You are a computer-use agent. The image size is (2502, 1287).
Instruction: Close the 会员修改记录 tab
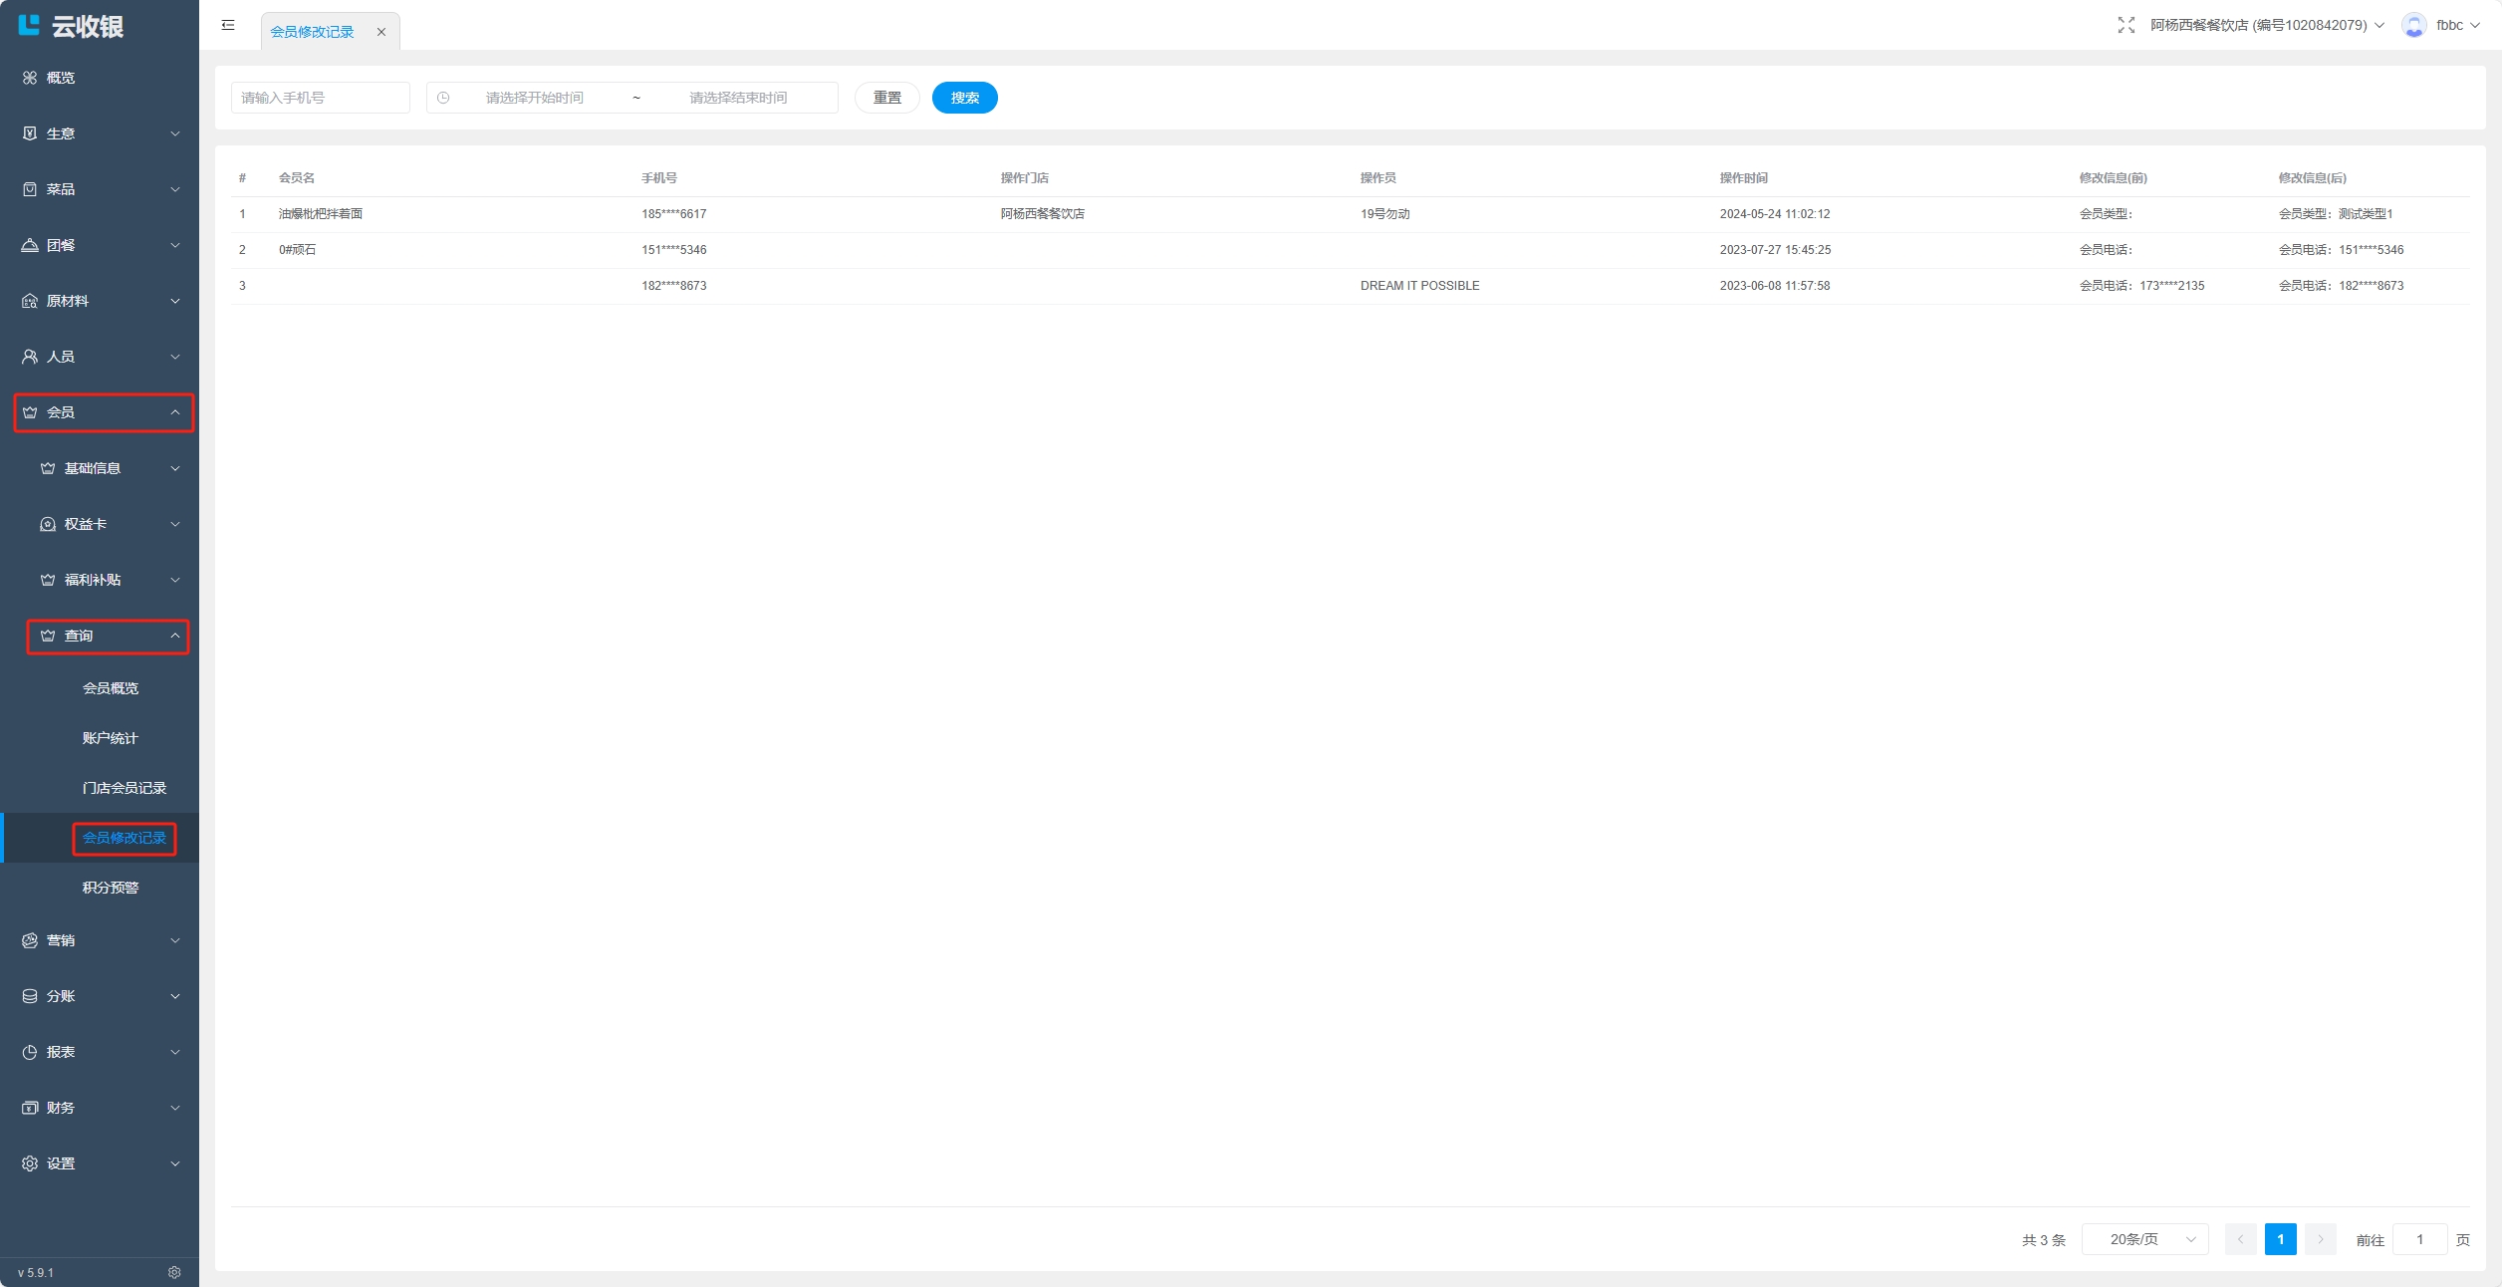381,32
